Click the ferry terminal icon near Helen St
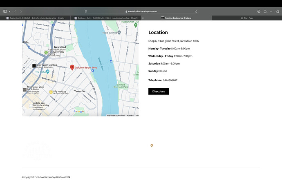Viewport: 282px width, 183px height. (92, 71)
